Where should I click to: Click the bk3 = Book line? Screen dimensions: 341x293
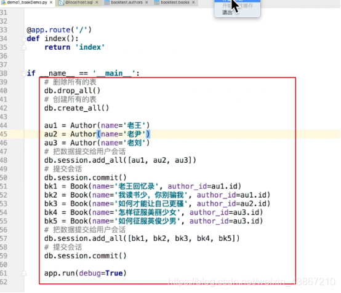(x=157, y=203)
